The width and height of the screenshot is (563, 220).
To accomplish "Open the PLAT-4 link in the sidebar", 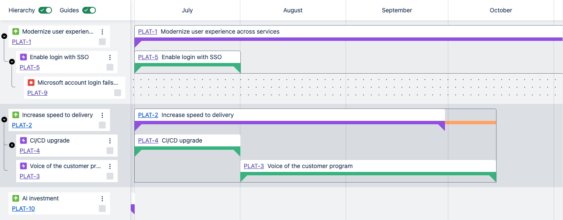I will point(30,151).
